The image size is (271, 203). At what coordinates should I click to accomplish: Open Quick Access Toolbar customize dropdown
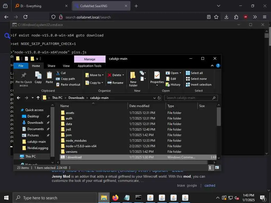tap(37, 59)
